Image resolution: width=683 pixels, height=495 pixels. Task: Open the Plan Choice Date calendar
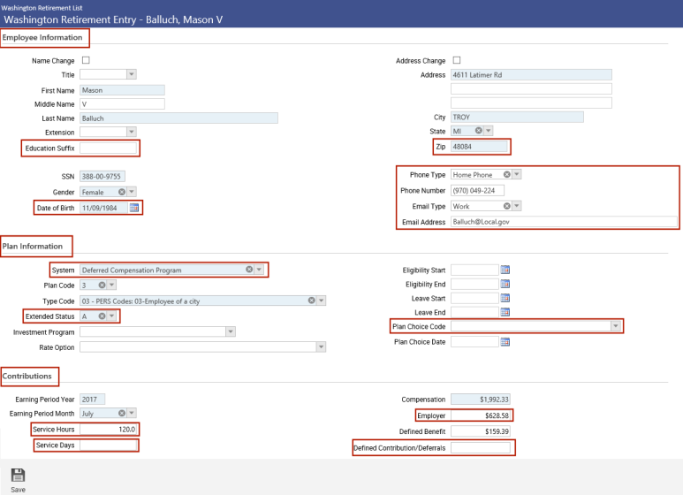(505, 342)
